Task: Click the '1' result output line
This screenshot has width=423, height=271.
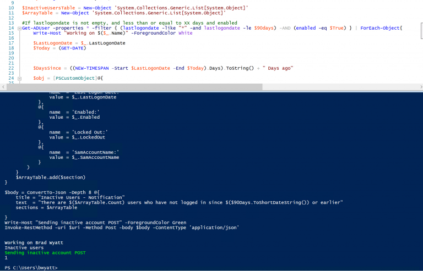Action: coord(6,258)
